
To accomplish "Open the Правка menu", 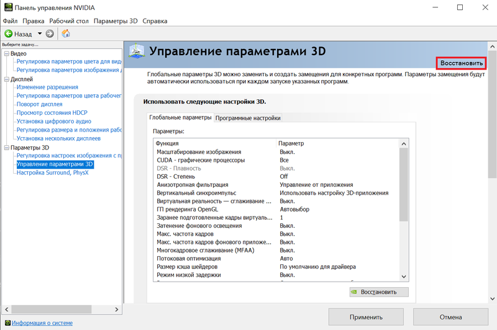I will tap(34, 21).
